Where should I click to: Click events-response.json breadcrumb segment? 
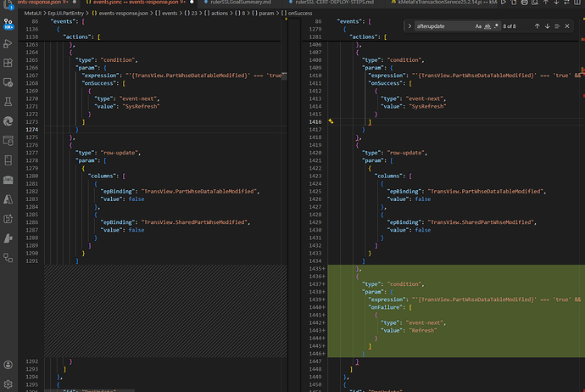[120, 13]
